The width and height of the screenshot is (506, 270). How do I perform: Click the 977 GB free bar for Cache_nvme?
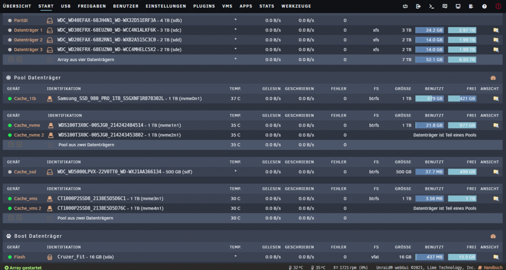462,125
